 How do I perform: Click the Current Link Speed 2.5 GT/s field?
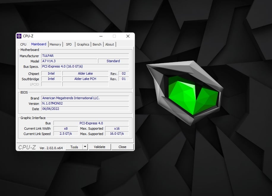(x=66, y=134)
